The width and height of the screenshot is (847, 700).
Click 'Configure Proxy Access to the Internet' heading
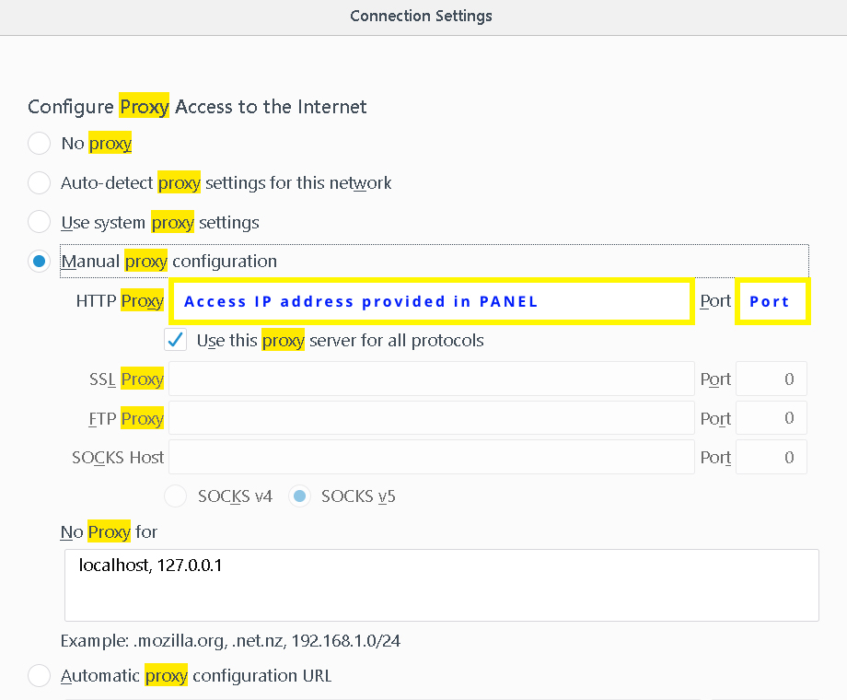click(197, 107)
